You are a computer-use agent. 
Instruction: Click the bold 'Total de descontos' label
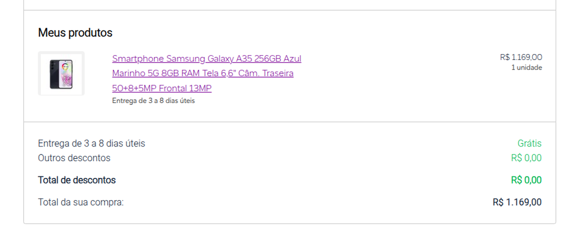tap(77, 180)
